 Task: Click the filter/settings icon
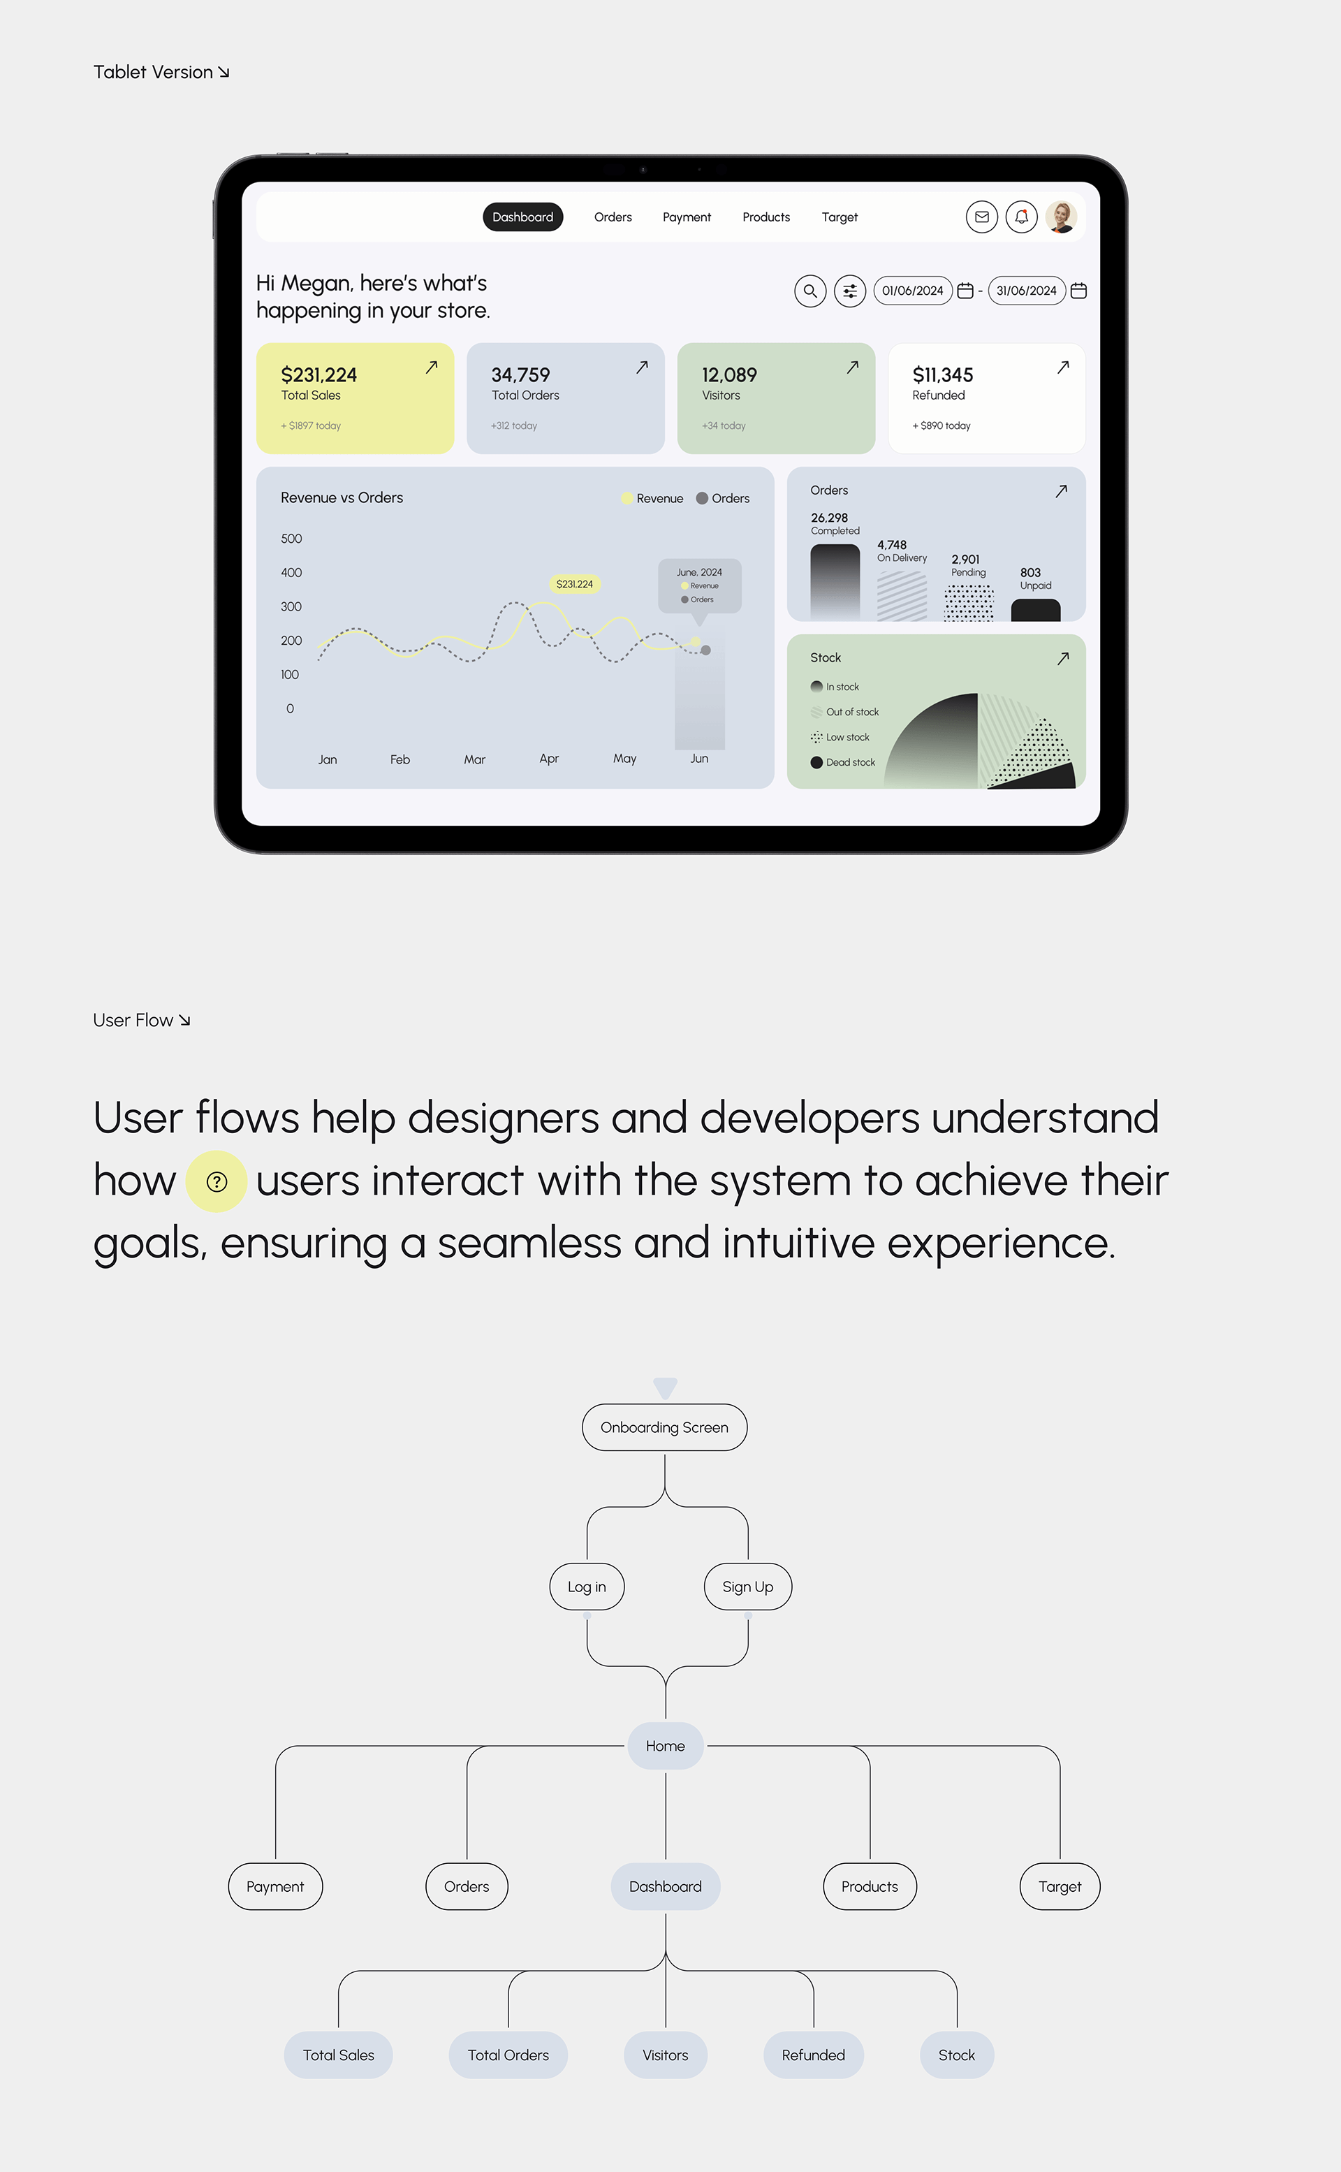[853, 291]
